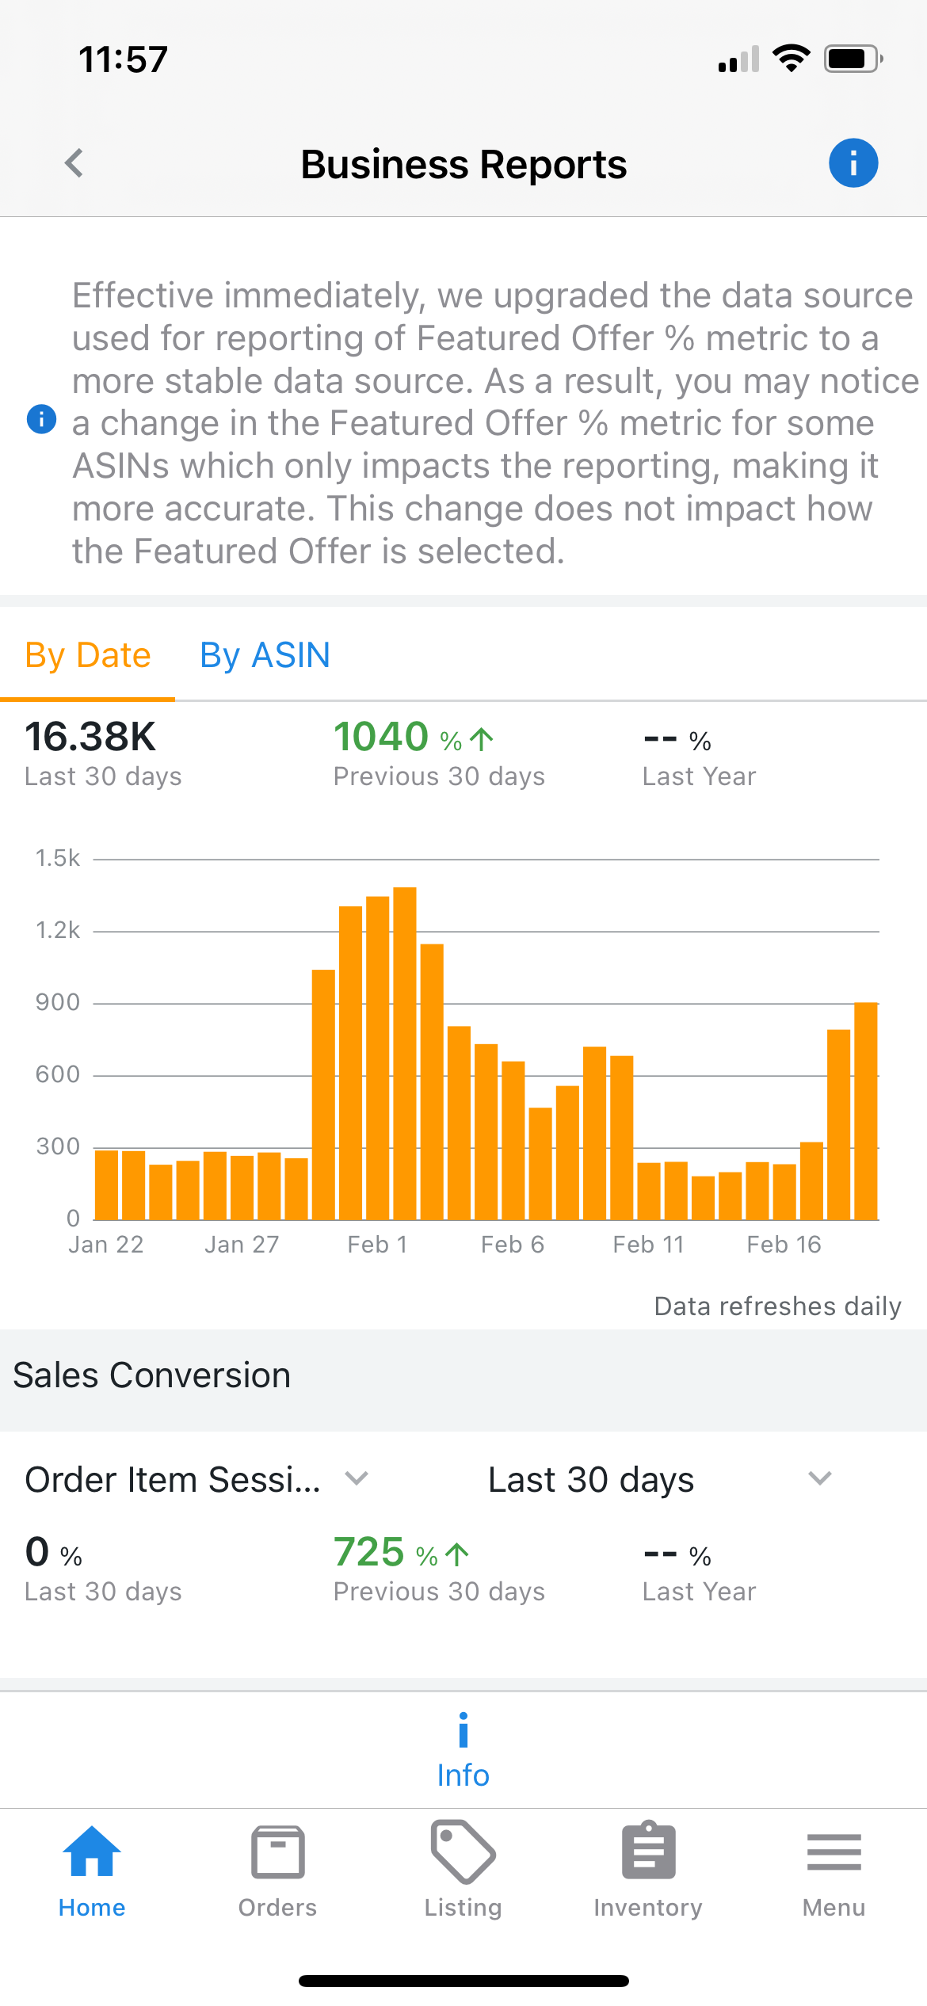Screen dimensions: 927x2006
Task: Expand the Order Item Session dropdown
Action: (196, 1479)
